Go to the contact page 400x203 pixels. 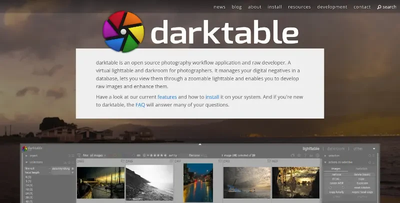click(362, 7)
